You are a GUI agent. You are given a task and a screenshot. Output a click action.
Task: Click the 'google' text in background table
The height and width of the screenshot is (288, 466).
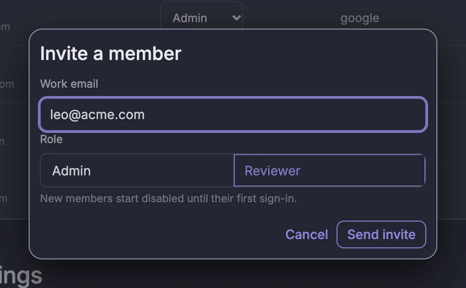pyautogui.click(x=360, y=18)
